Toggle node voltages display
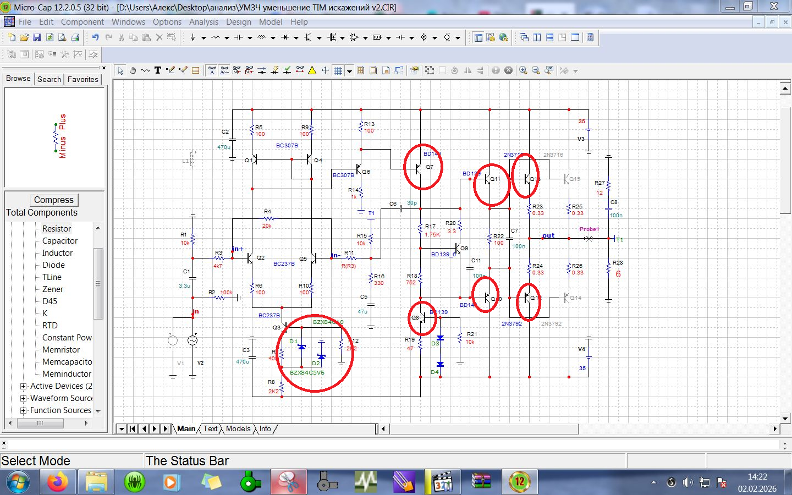Image resolution: width=792 pixels, height=495 pixels. 250,70
